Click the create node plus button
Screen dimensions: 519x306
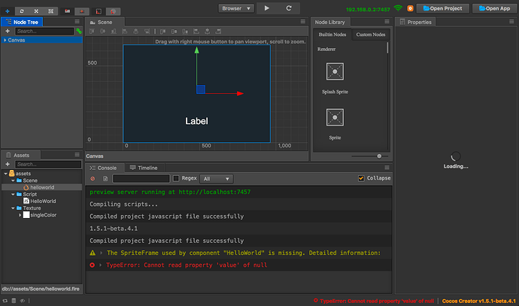tap(8, 31)
